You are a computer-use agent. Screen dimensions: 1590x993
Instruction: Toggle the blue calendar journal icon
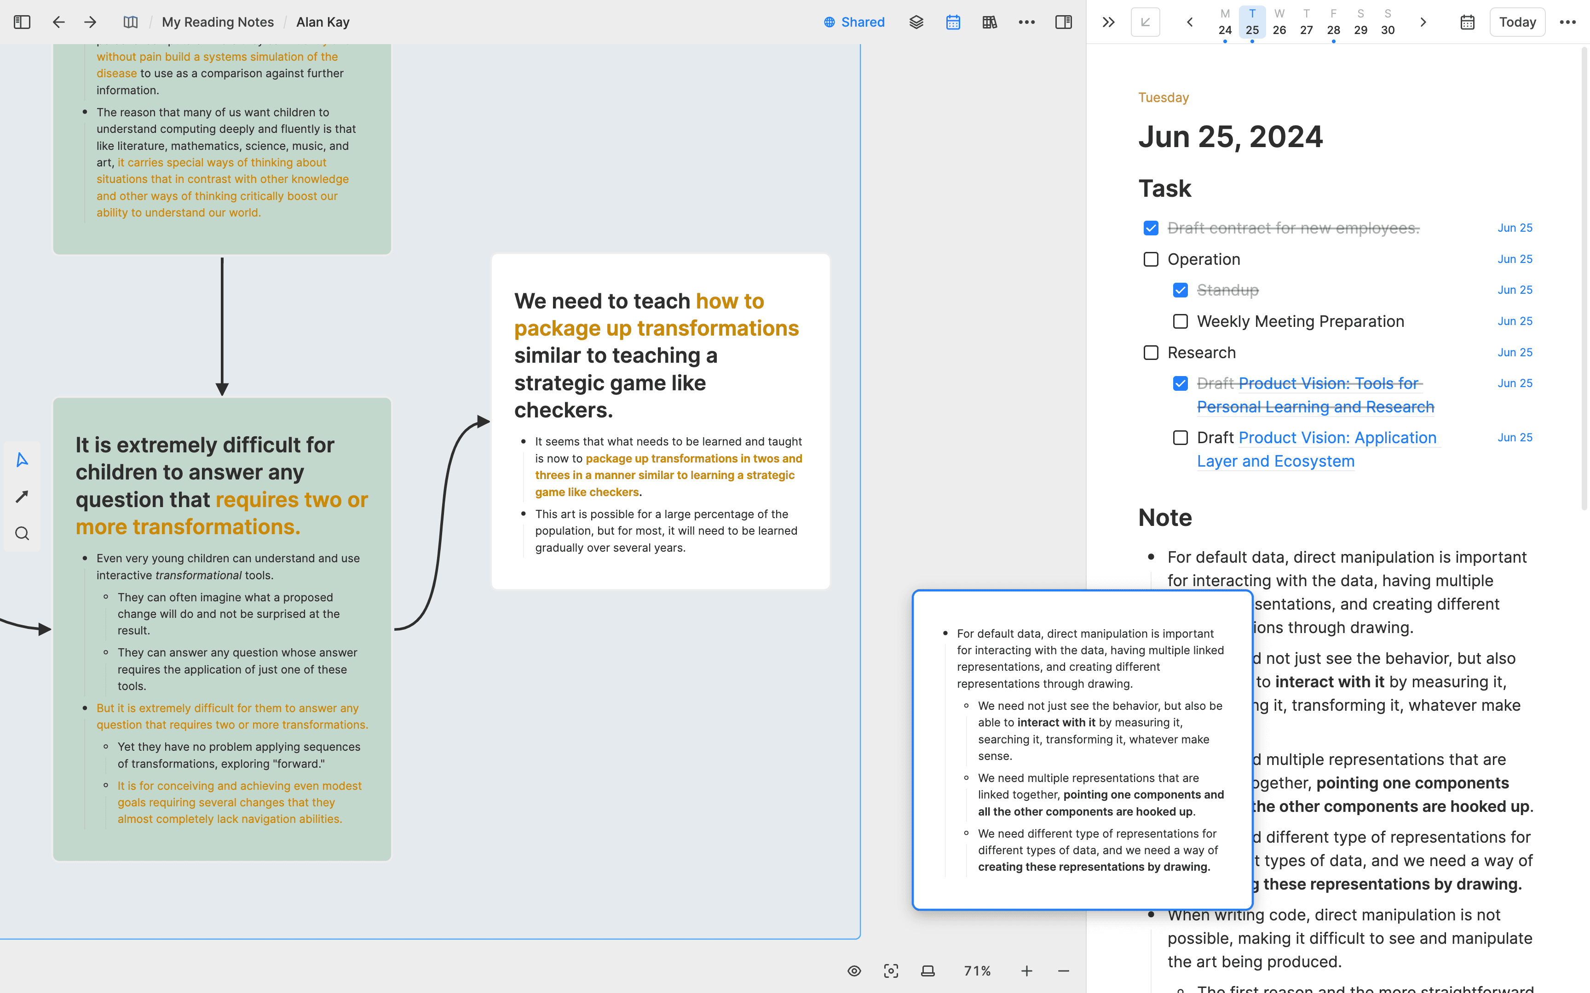pyautogui.click(x=953, y=22)
